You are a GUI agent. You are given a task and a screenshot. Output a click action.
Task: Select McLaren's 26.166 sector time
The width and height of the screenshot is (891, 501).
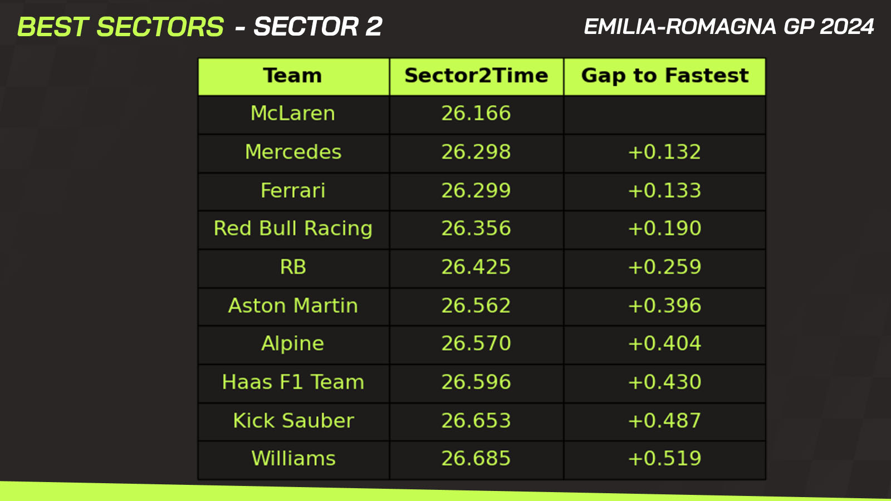point(476,114)
